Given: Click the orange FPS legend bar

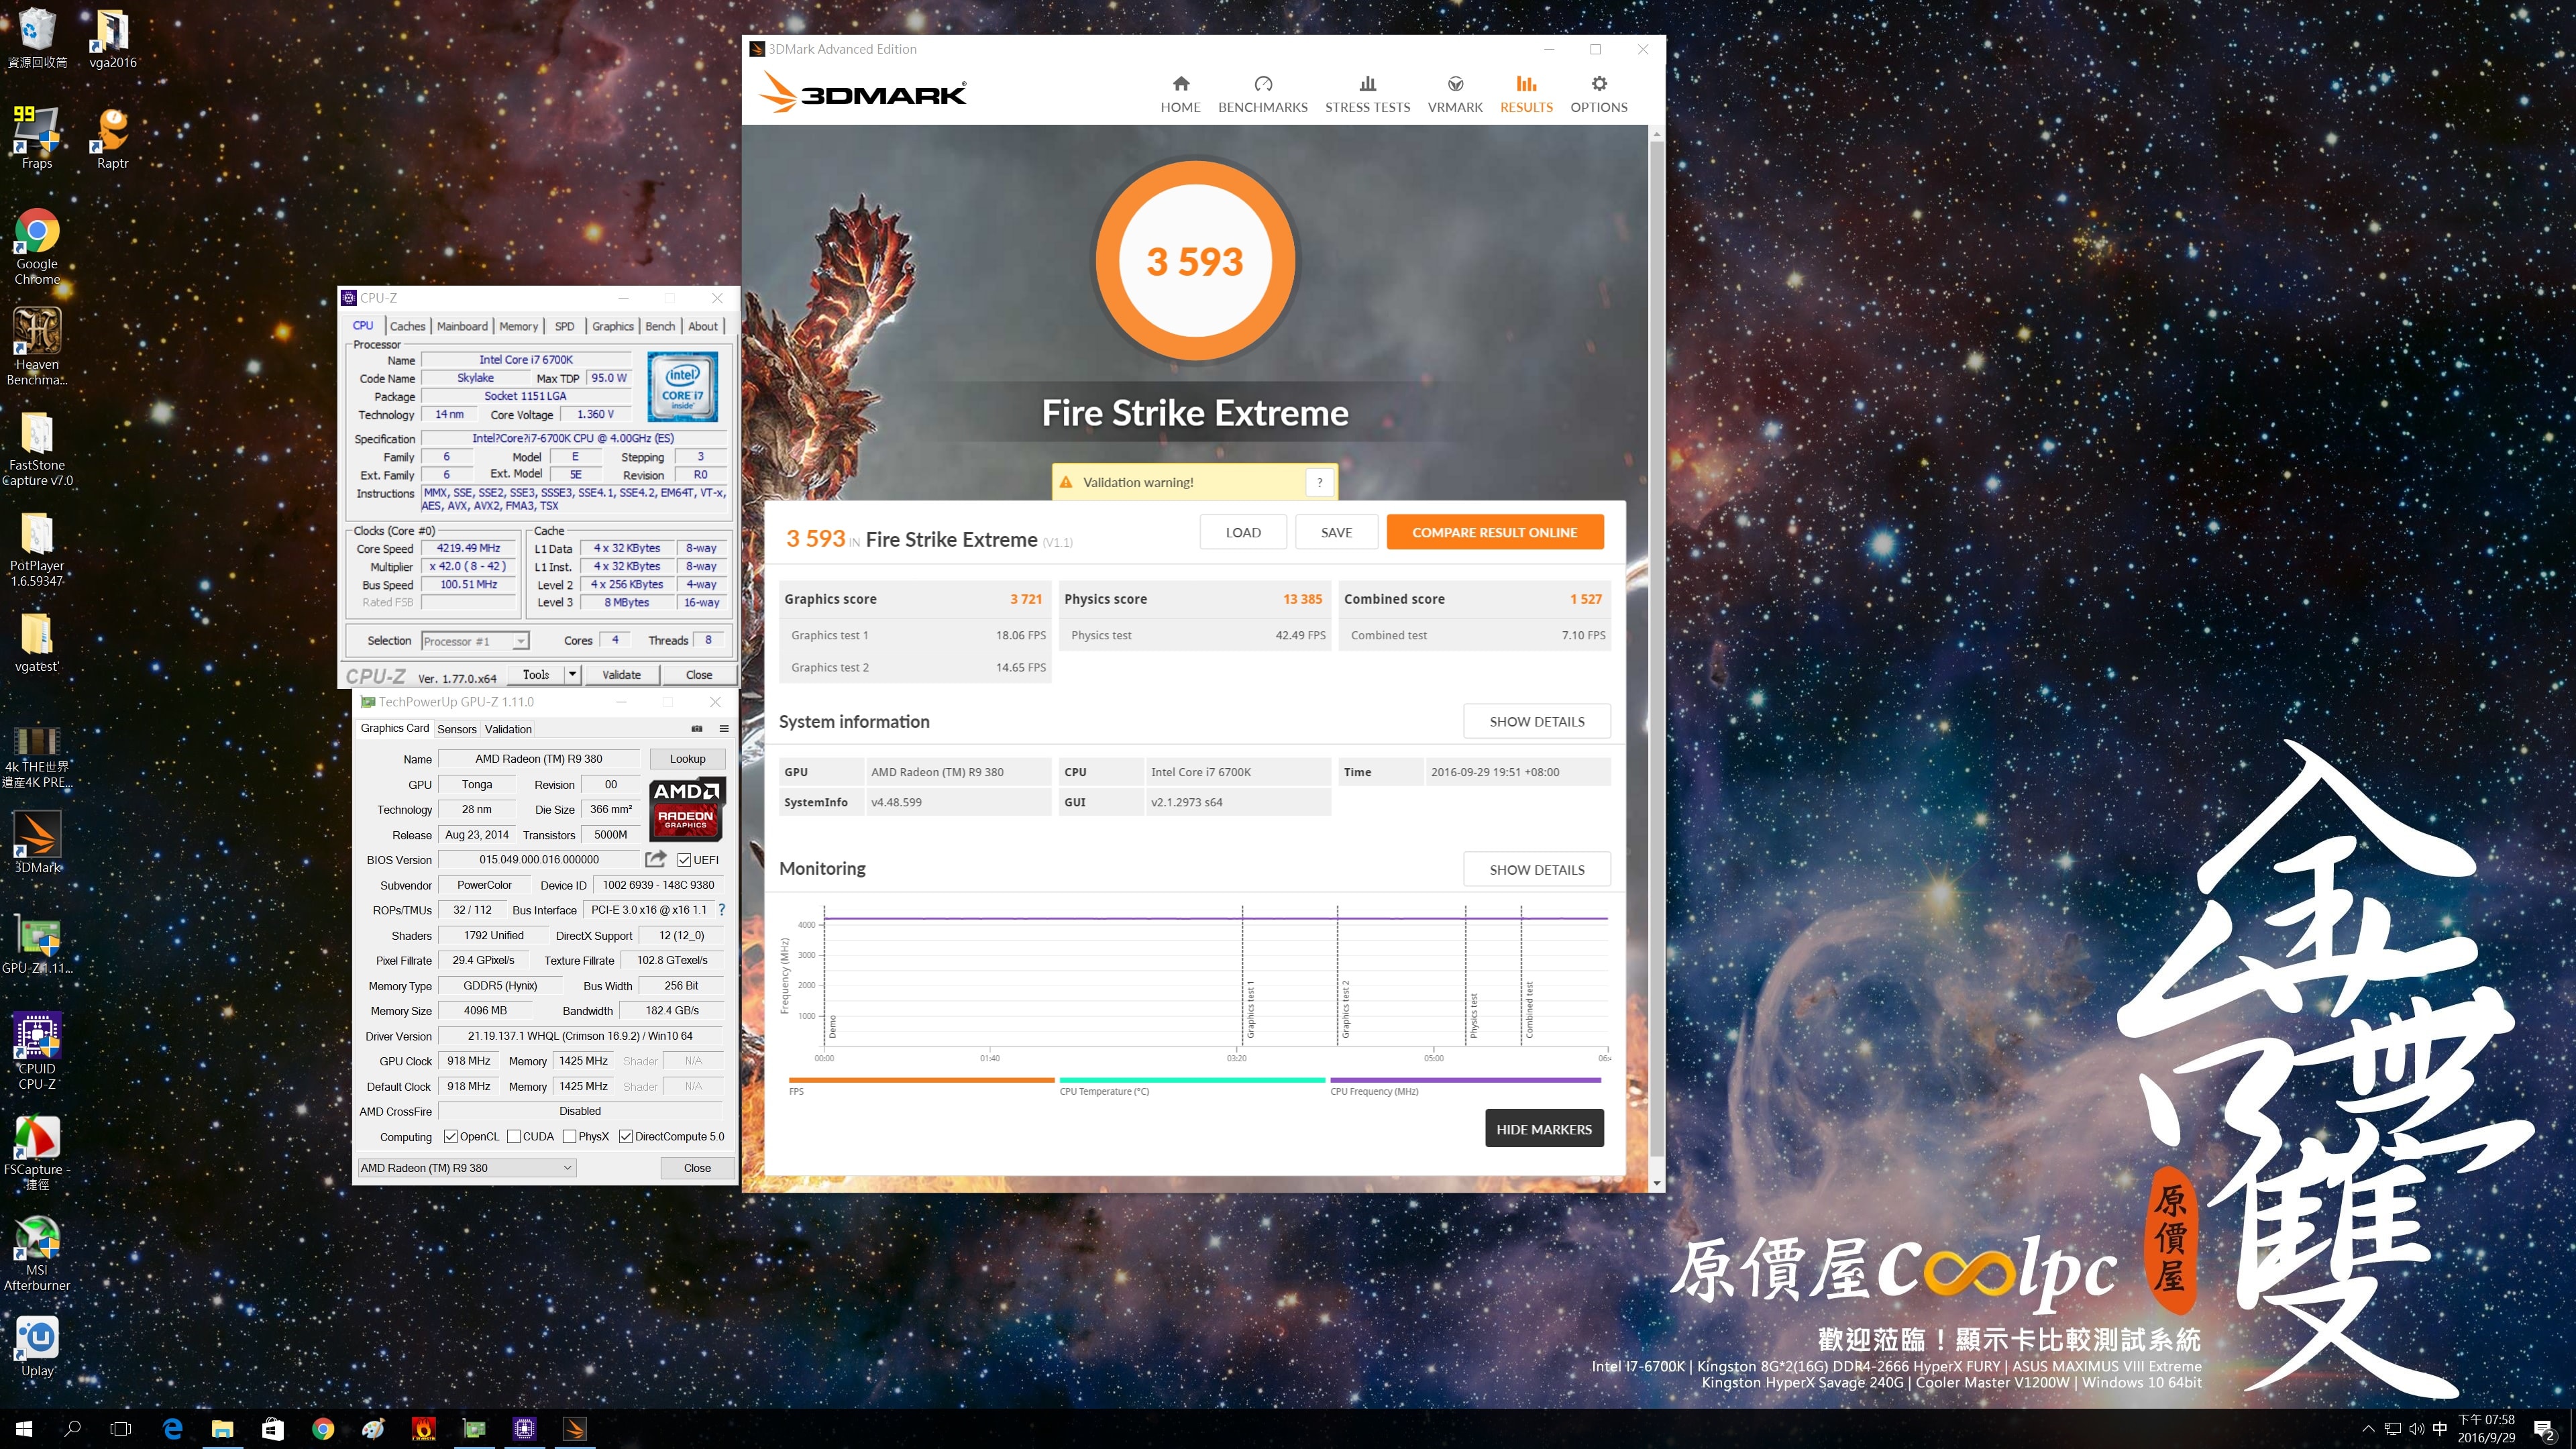Looking at the screenshot, I should (x=921, y=1080).
